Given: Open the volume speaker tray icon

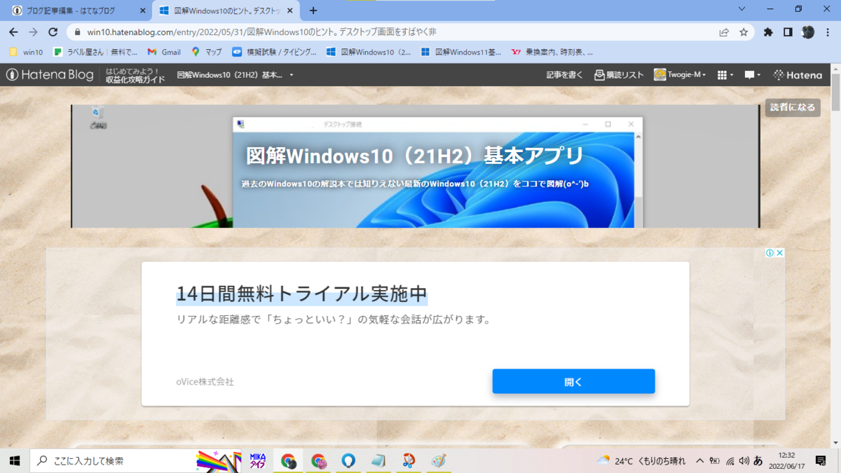Looking at the screenshot, I should pyautogui.click(x=744, y=460).
